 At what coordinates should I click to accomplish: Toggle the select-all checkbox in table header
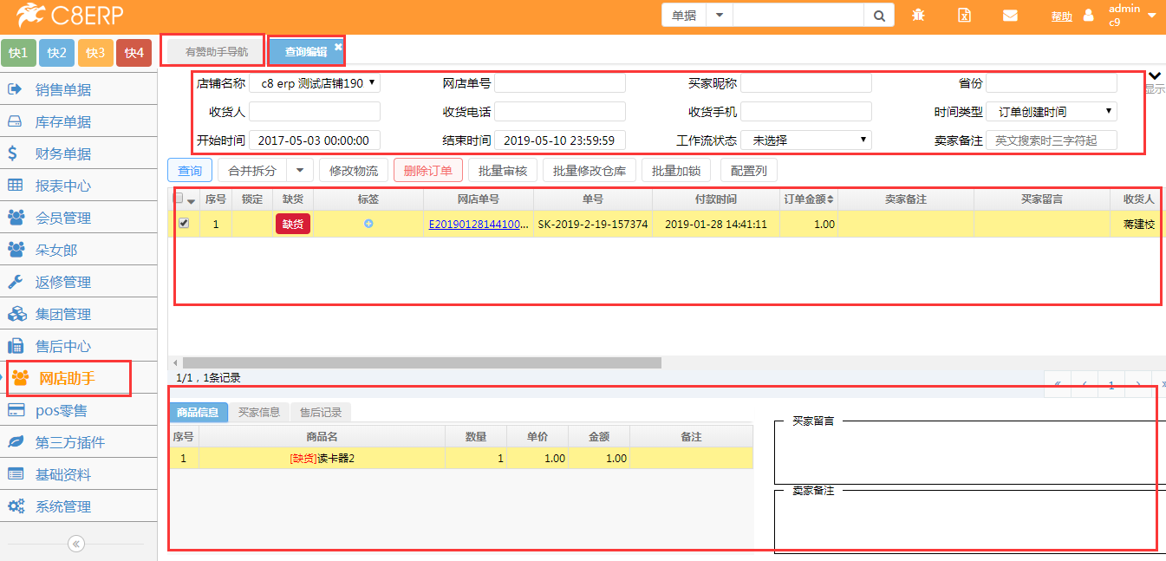[179, 199]
